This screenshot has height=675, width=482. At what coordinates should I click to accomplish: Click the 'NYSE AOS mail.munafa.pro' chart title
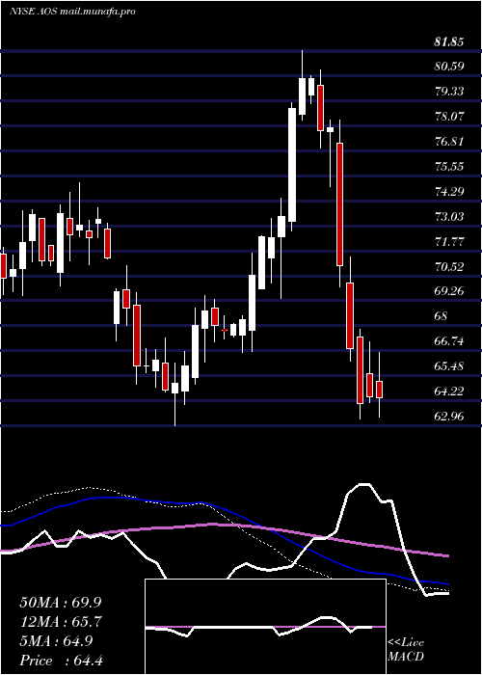click(72, 12)
